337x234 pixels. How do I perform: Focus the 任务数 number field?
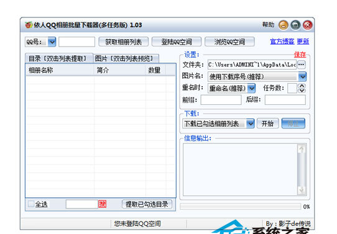[x=292, y=88]
